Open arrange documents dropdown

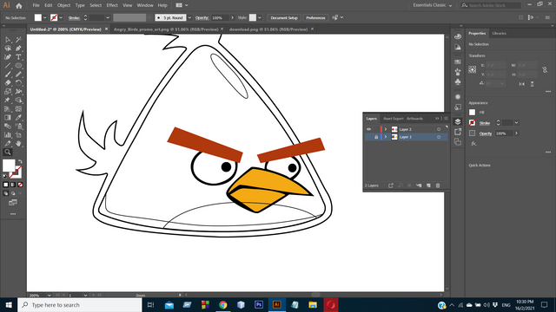[182, 5]
